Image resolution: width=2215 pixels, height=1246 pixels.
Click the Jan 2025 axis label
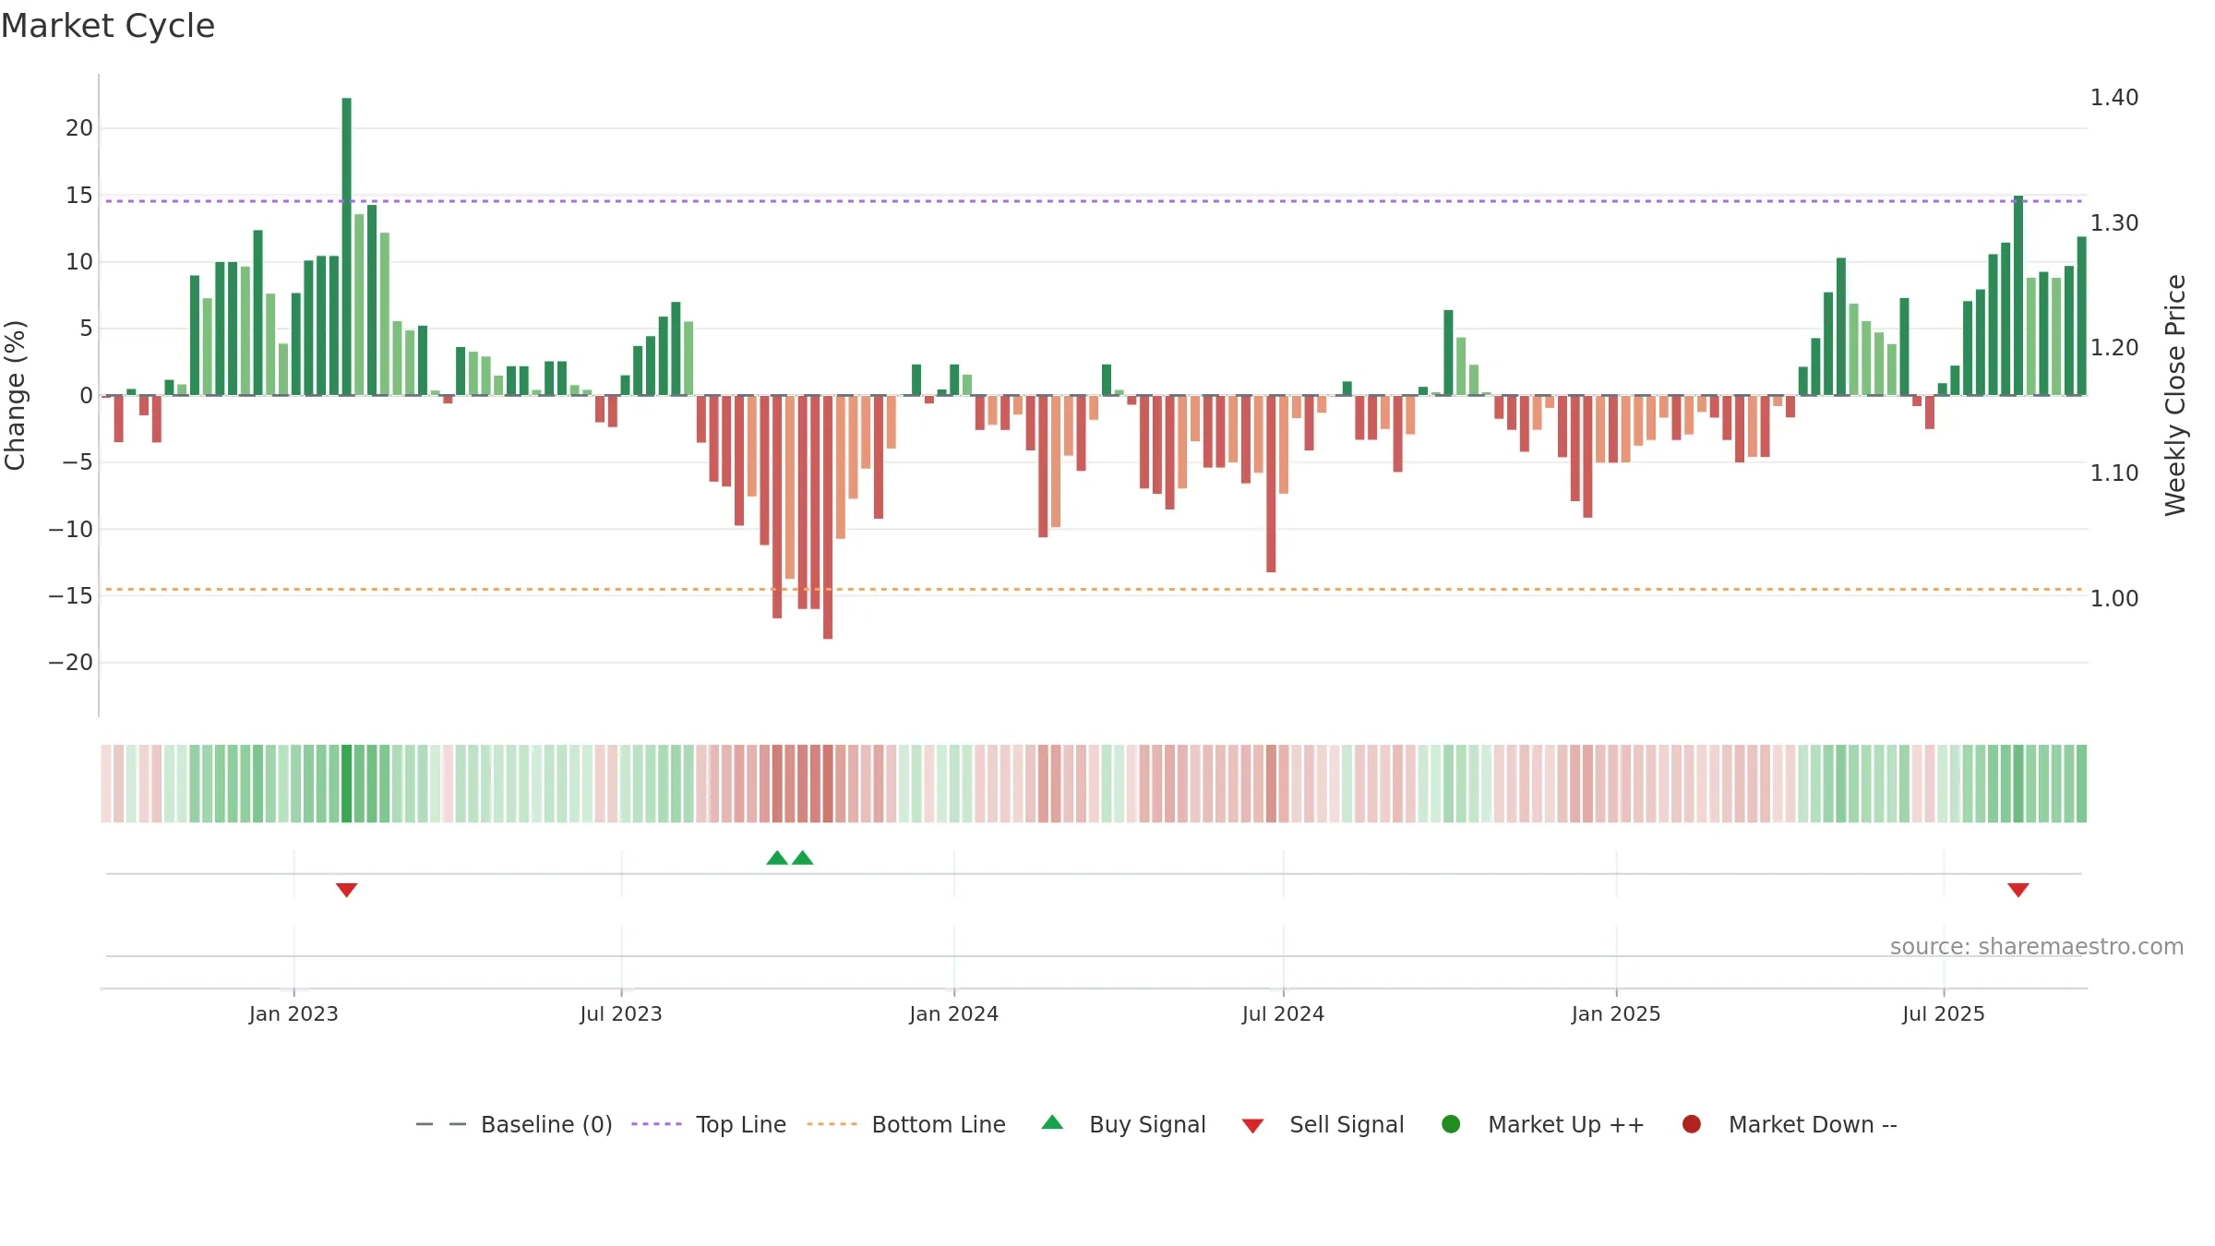click(1616, 1013)
